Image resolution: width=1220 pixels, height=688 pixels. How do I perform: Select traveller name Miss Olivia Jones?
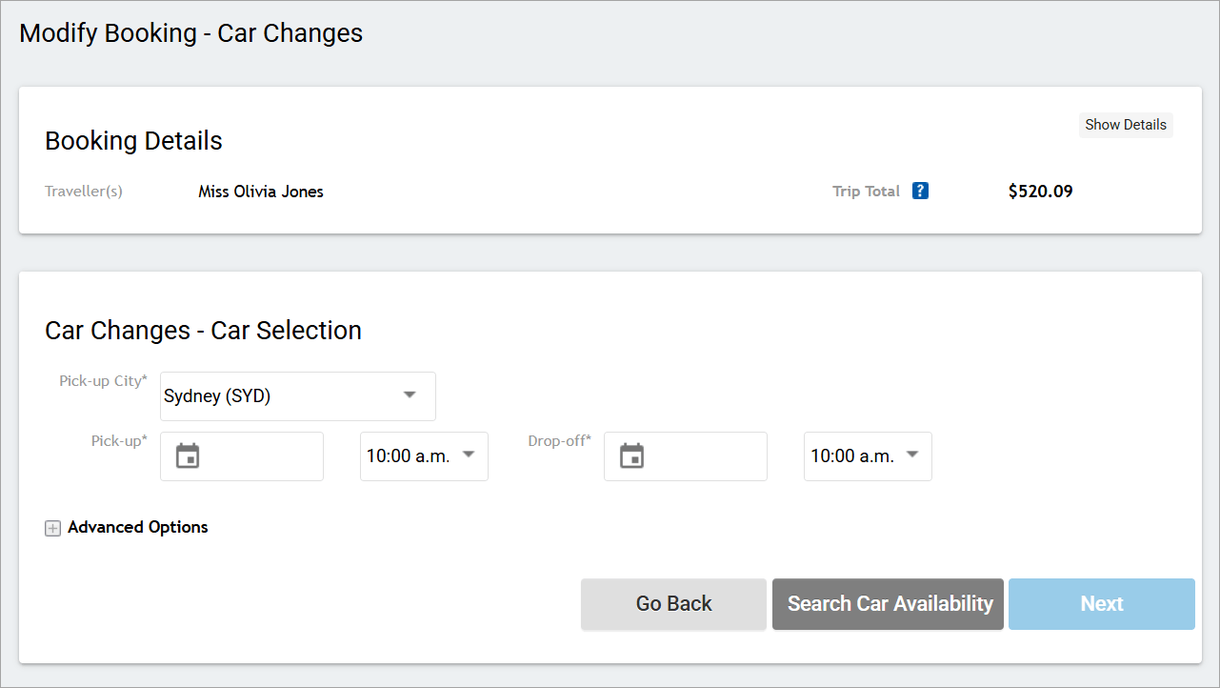pos(260,191)
